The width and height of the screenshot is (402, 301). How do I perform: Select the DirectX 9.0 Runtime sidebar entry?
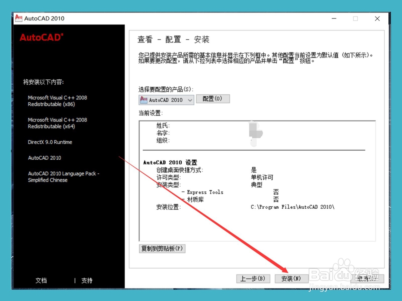click(x=50, y=142)
